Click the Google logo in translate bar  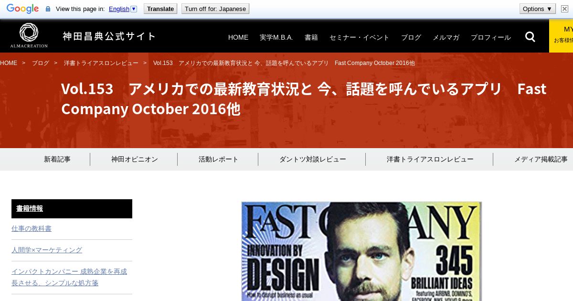click(22, 9)
